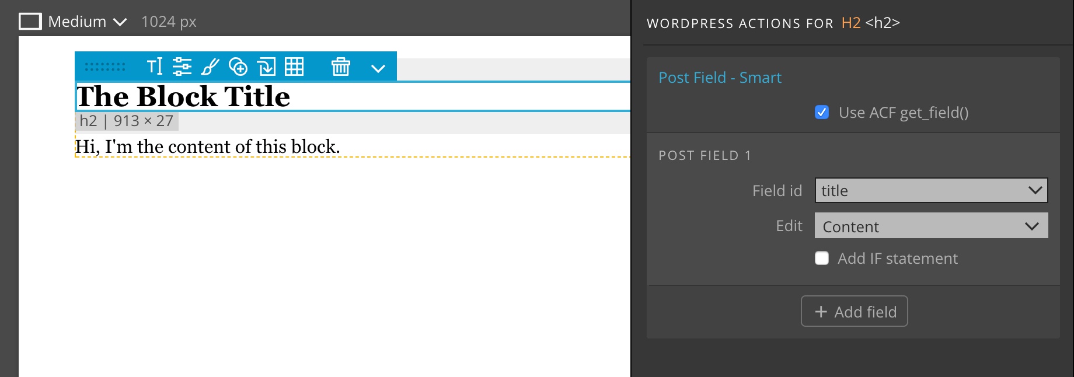Viewport: 1074px width, 377px height.
Task: Open element properties sliders icon
Action: 182,67
